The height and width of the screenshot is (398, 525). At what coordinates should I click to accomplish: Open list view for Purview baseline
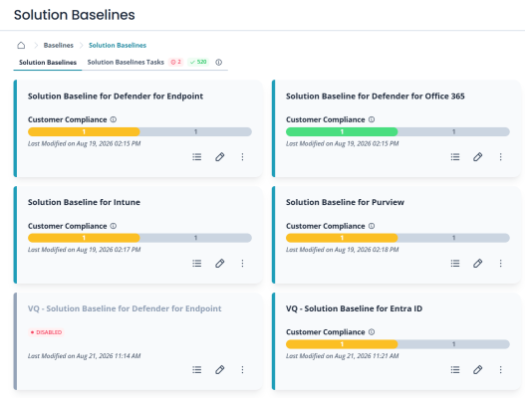[x=455, y=264]
